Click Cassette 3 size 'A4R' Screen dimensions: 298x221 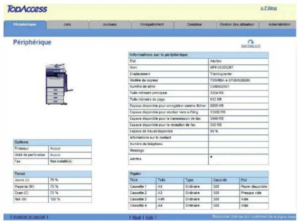click(x=161, y=199)
